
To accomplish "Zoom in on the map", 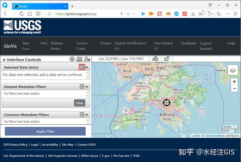I will tap(234, 81).
